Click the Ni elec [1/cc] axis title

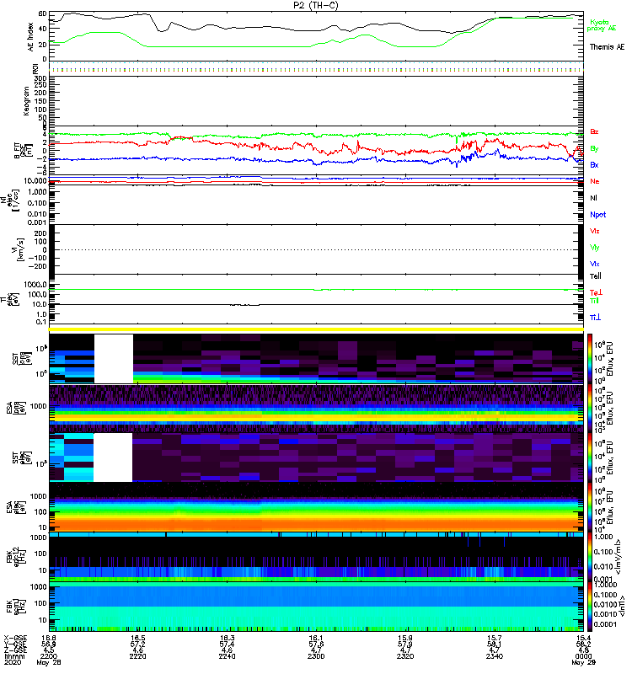click(9, 200)
